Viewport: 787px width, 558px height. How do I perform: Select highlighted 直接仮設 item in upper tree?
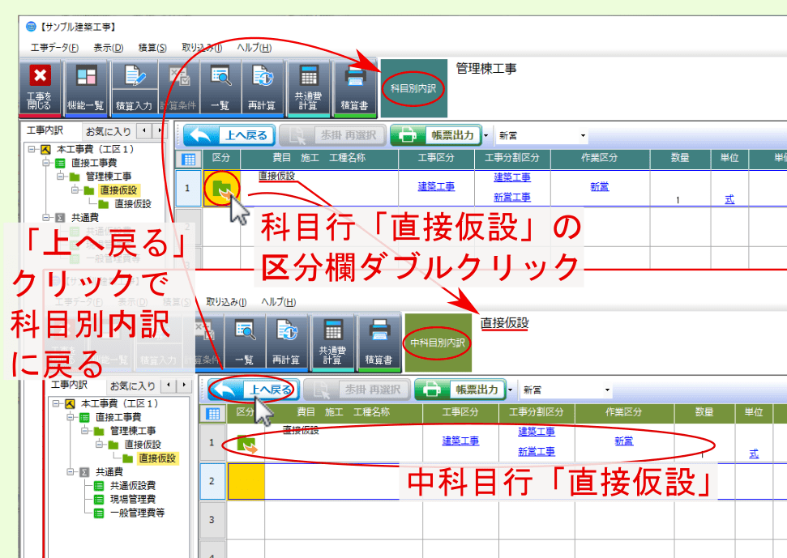(x=118, y=190)
